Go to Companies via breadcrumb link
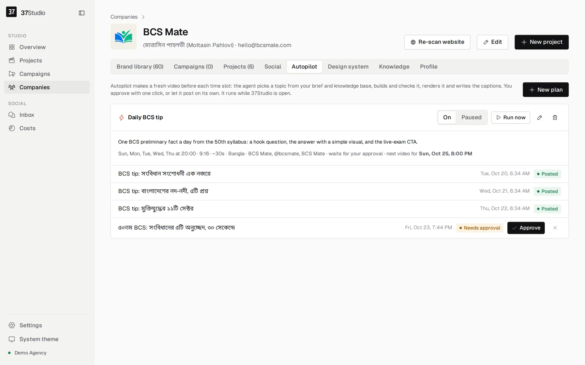This screenshot has width=585, height=365. 124,17
